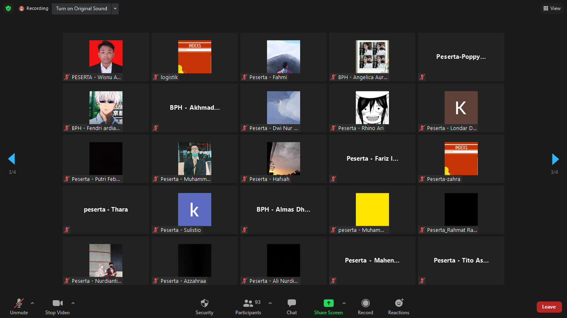Click the peserta - Thara name text
Image resolution: width=567 pixels, height=318 pixels.
coord(106,210)
